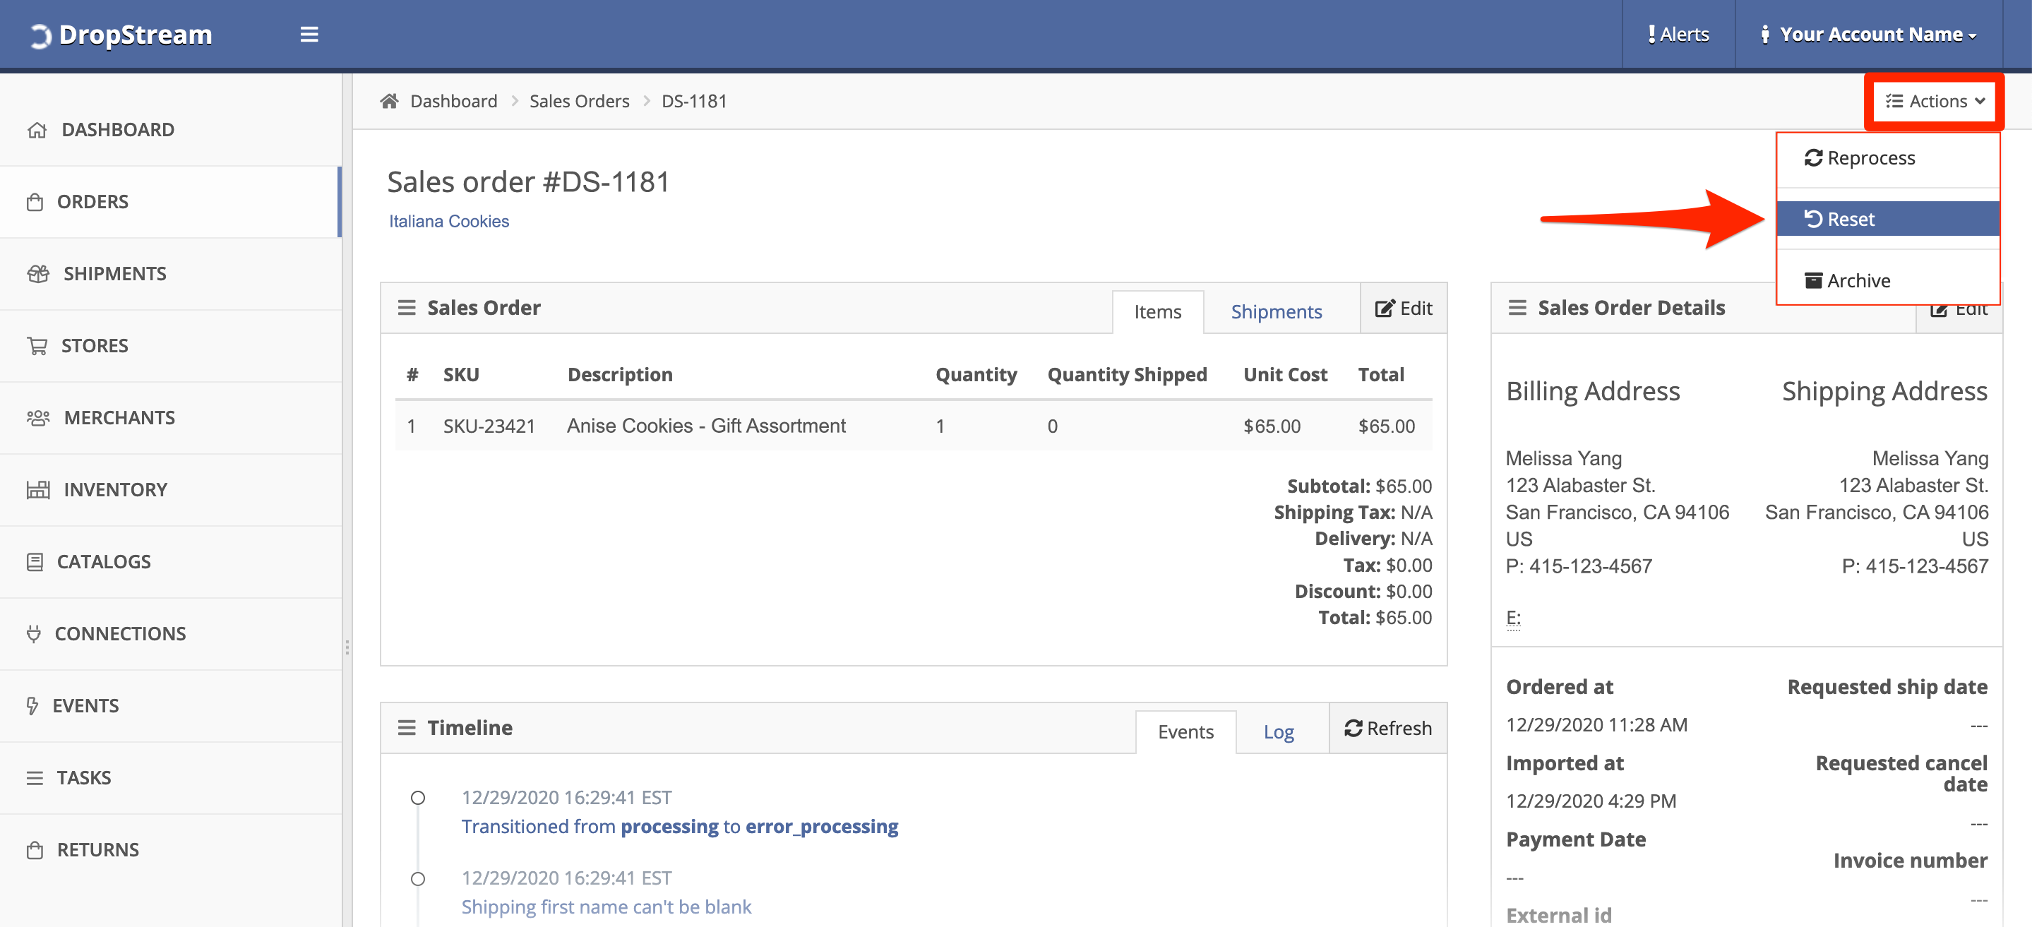The image size is (2032, 927).
Task: Switch to Timeline Events tab
Action: pos(1185,731)
